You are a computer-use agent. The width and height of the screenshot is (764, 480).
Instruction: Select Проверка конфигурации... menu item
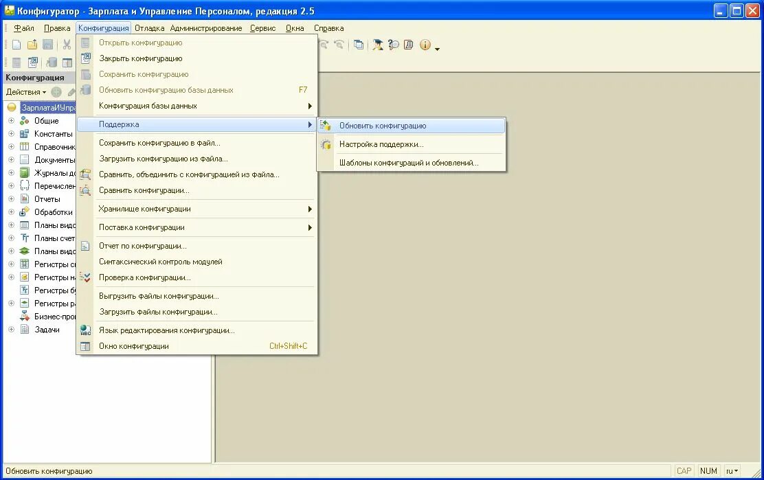click(197, 277)
